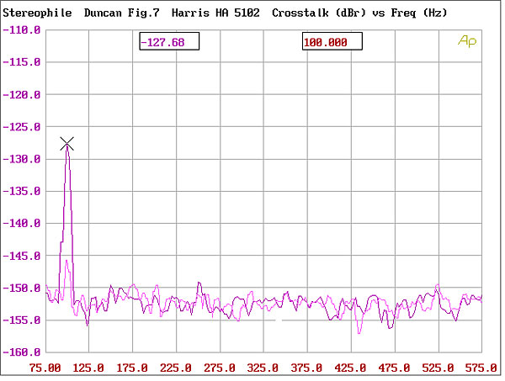The image size is (505, 381).
Task: Click the -115.0 y-axis label
Action: click(x=22, y=62)
